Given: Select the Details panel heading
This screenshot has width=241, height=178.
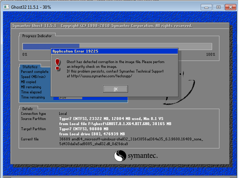Looking at the screenshot, I should [x=27, y=109].
